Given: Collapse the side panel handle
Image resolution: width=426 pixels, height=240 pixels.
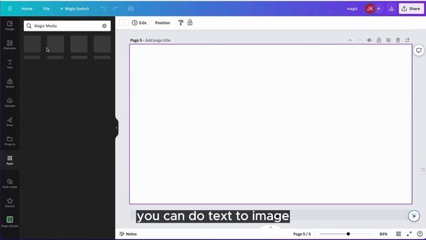Looking at the screenshot, I should (116, 127).
